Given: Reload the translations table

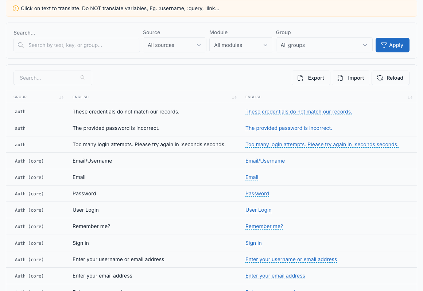Looking at the screenshot, I should [390, 78].
